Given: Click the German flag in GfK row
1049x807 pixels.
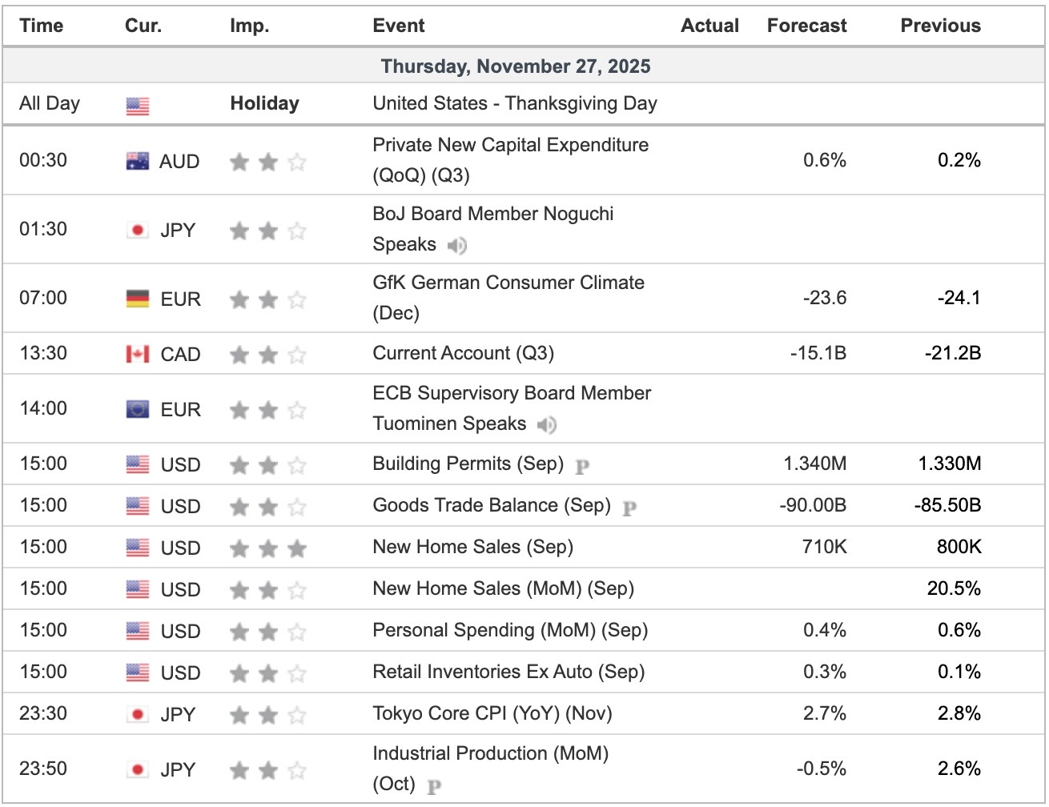Looking at the screenshot, I should [138, 299].
